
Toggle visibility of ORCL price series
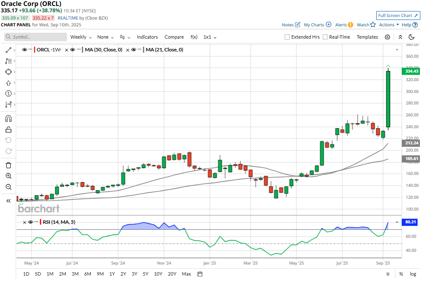25,50
